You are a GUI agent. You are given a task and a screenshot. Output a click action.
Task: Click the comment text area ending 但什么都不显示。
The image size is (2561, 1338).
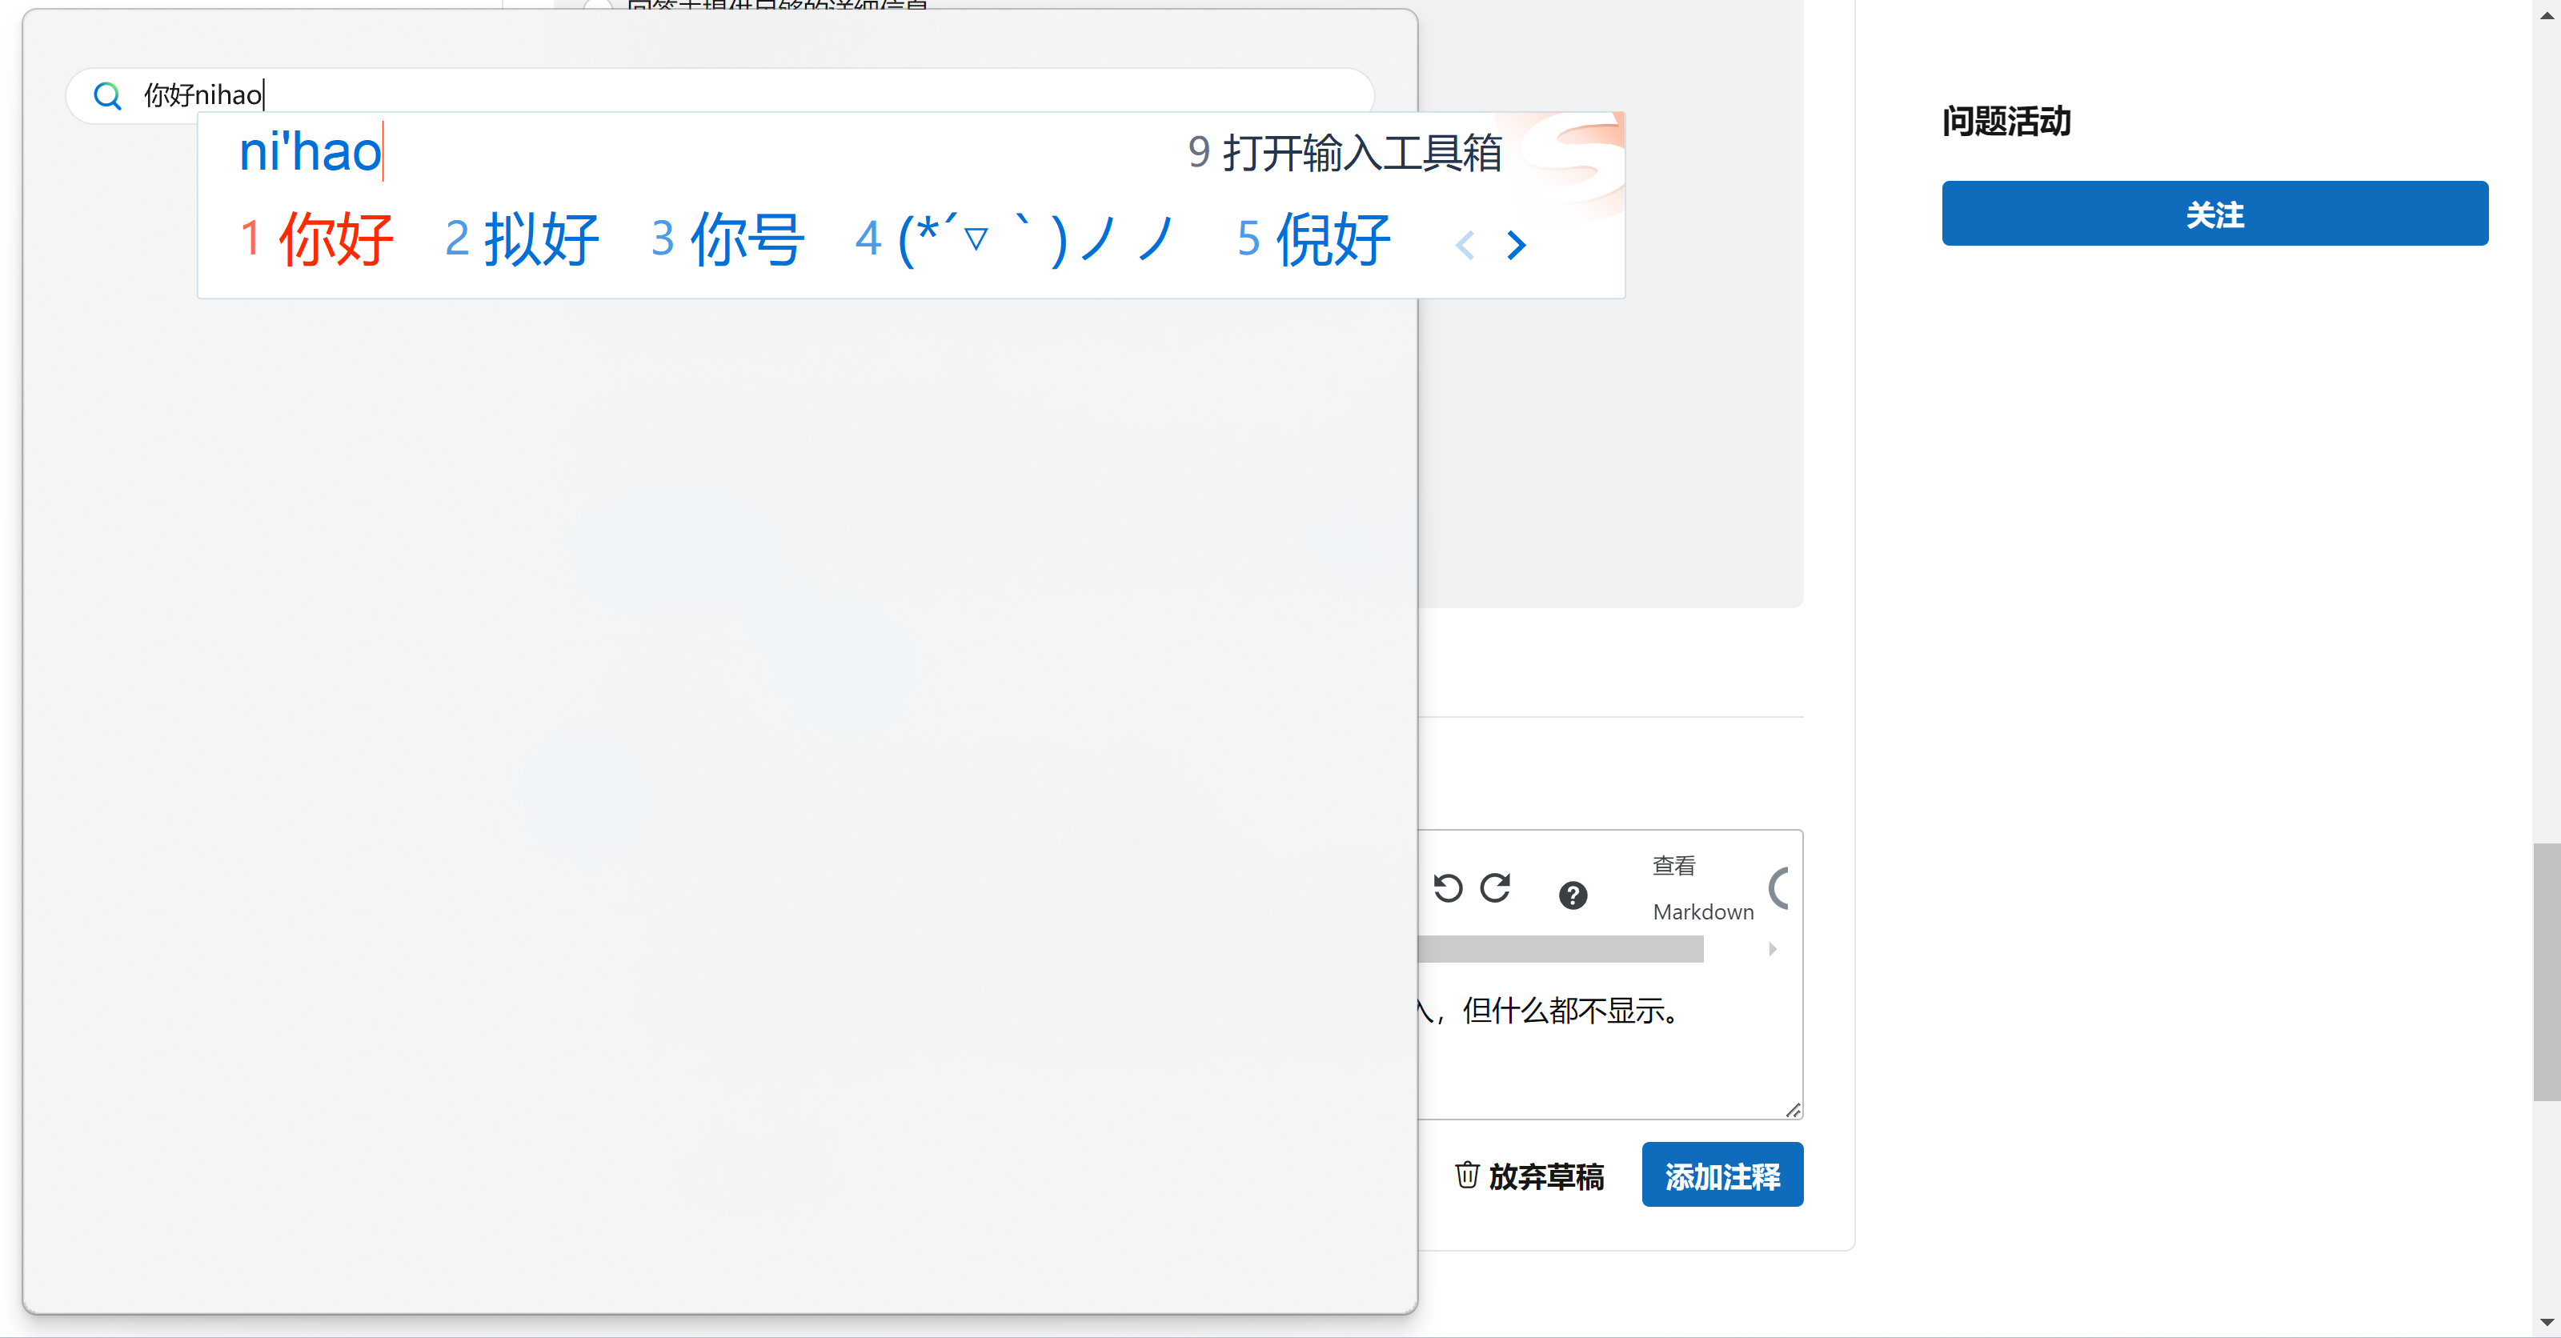1609,1042
